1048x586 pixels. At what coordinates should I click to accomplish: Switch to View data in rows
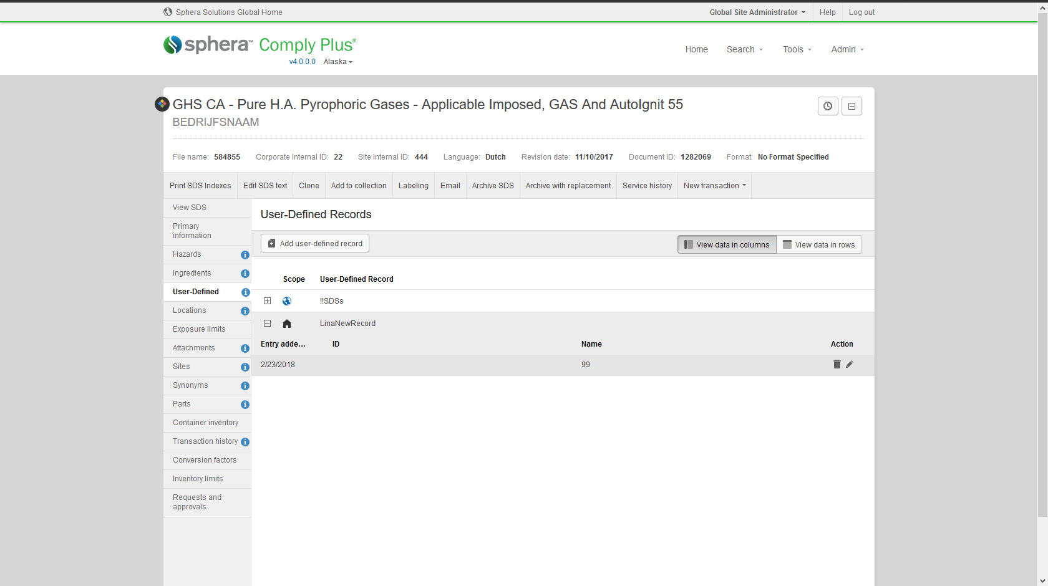pyautogui.click(x=819, y=244)
